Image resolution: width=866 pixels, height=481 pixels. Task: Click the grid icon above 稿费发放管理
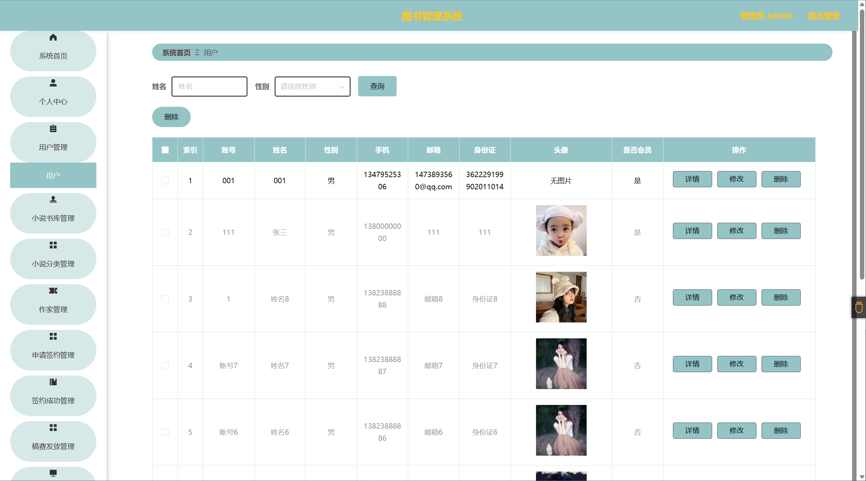tap(53, 428)
